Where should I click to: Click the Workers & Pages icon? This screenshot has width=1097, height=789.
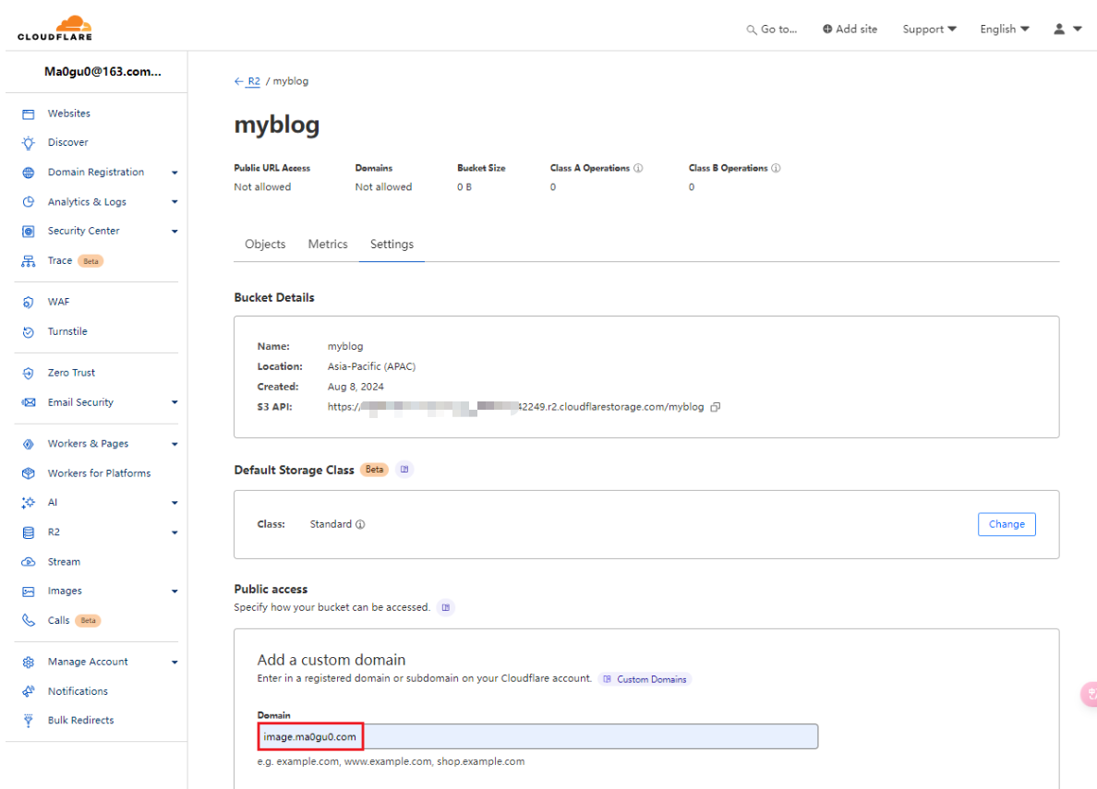(x=28, y=444)
